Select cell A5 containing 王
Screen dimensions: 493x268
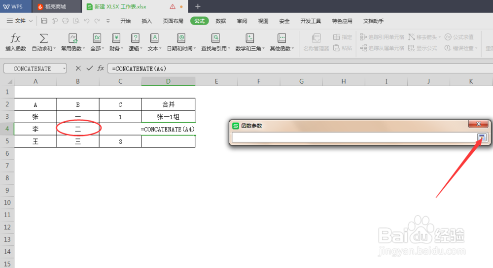tap(35, 141)
